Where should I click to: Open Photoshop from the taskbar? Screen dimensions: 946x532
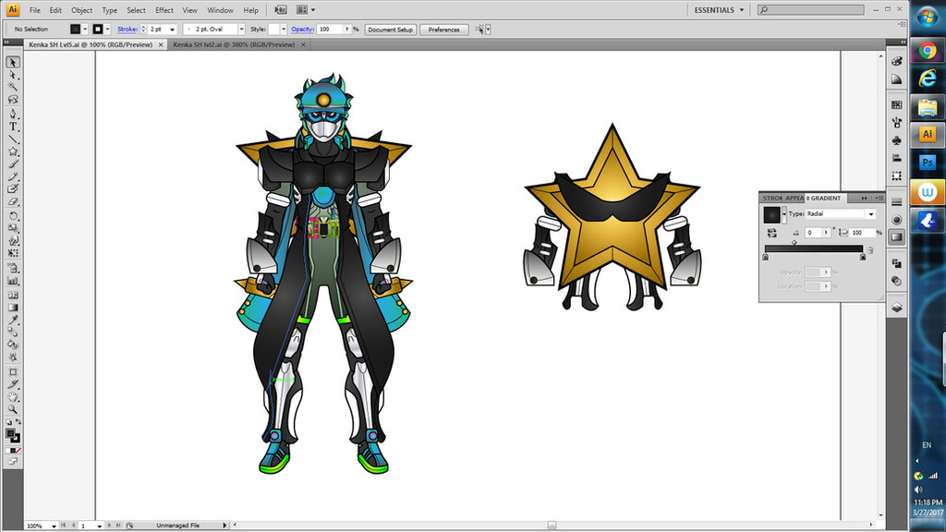tap(928, 163)
